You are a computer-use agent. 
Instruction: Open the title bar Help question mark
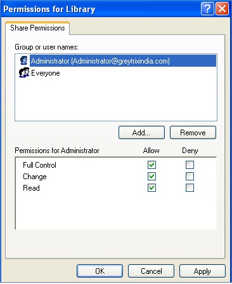coord(207,9)
